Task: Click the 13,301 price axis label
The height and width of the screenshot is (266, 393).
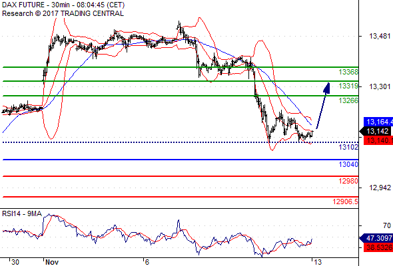Action: click(380, 87)
